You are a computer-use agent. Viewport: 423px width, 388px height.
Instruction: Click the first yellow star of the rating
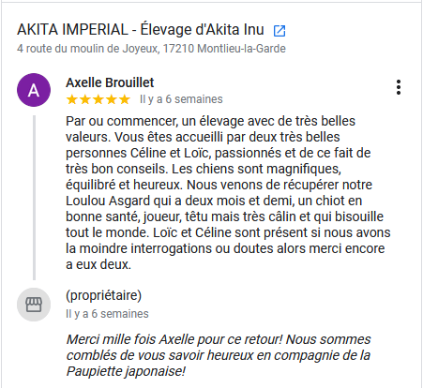72,99
